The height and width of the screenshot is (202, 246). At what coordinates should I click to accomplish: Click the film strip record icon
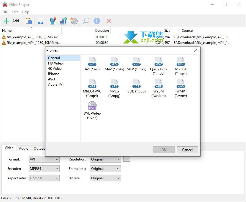(53, 21)
